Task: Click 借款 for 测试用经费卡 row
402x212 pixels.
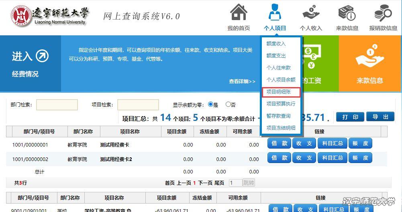Action: 279,143
